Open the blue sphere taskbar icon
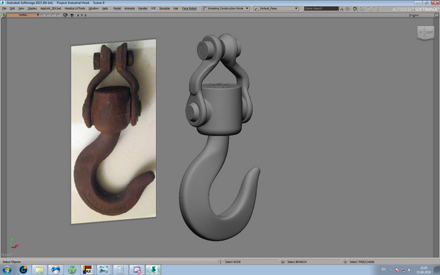This screenshot has width=440, height=275. click(x=56, y=270)
